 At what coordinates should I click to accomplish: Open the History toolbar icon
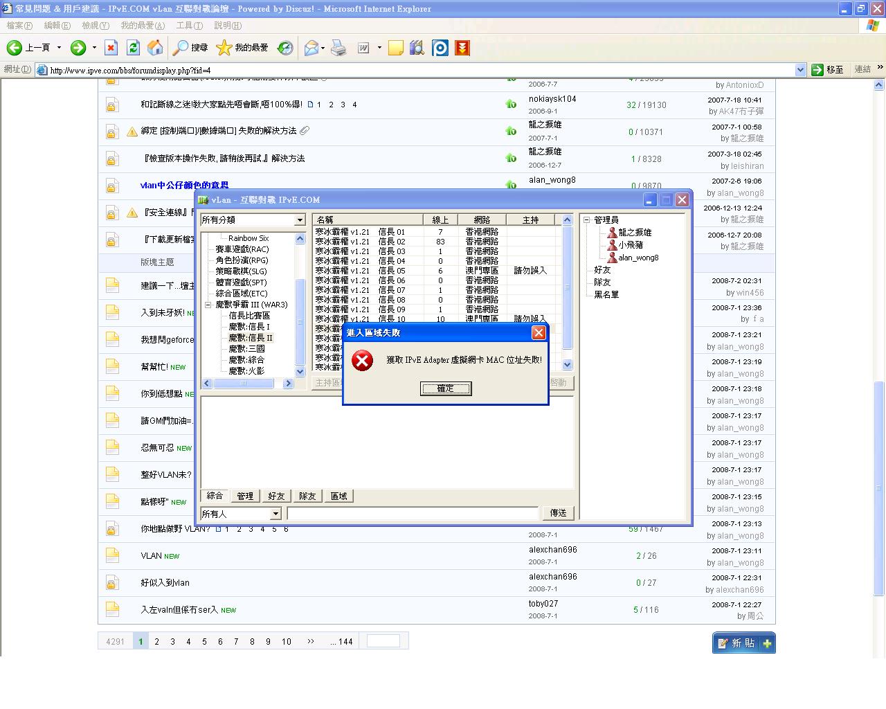click(285, 48)
